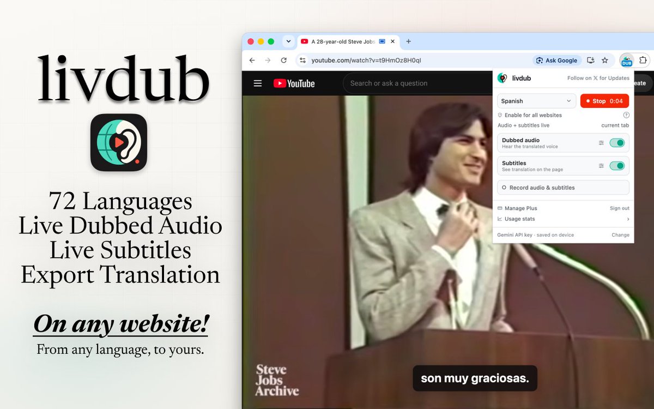Click the 'son muy graciosas.' subtitle overlay

pos(475,378)
